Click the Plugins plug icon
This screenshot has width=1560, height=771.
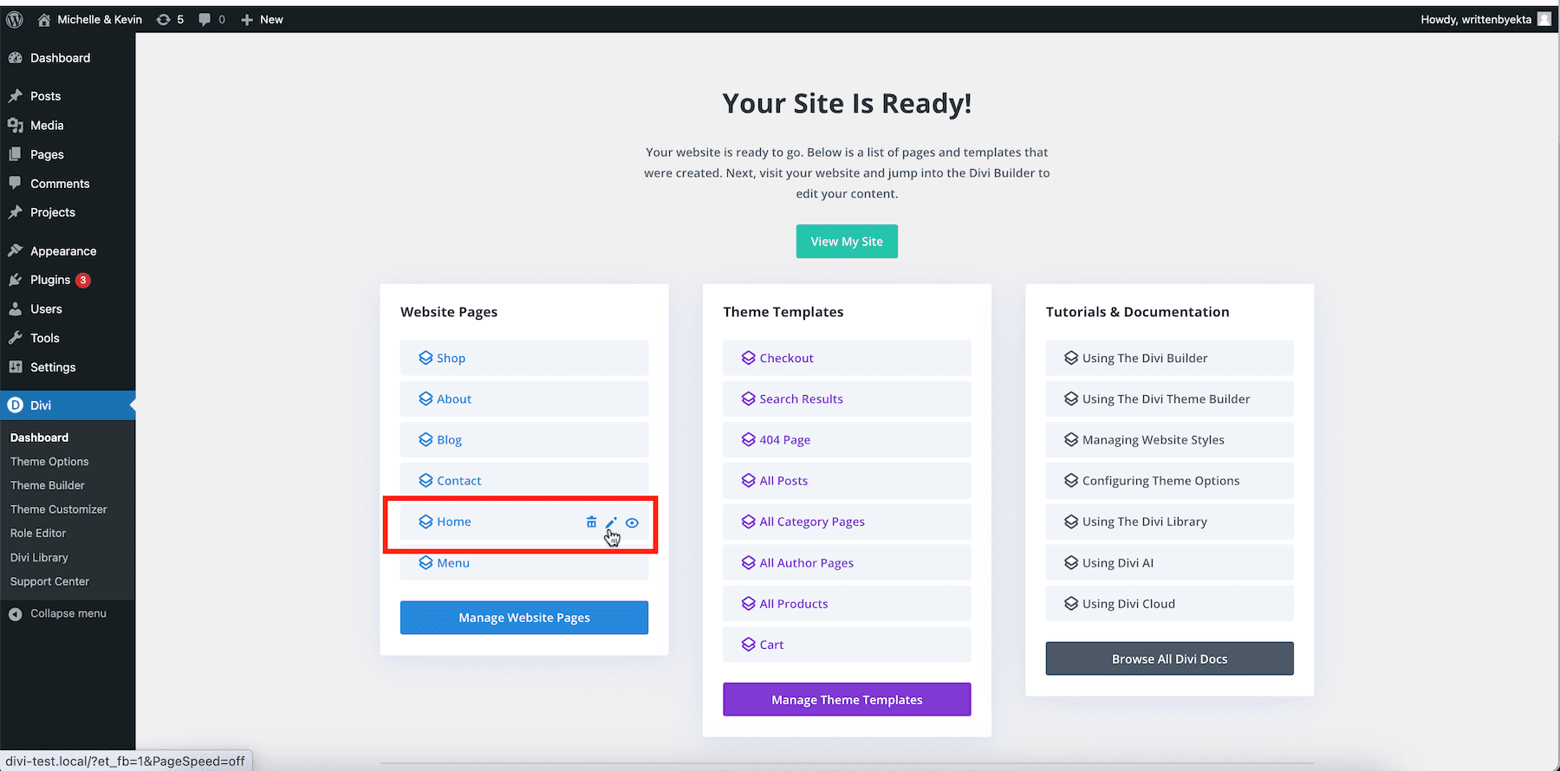pyautogui.click(x=16, y=280)
